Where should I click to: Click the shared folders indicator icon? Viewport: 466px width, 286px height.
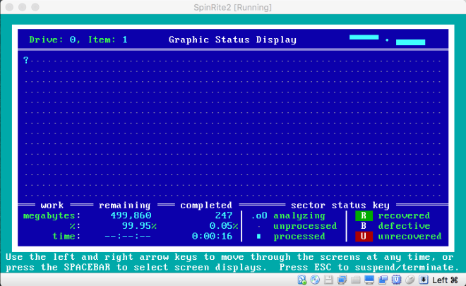(355, 280)
